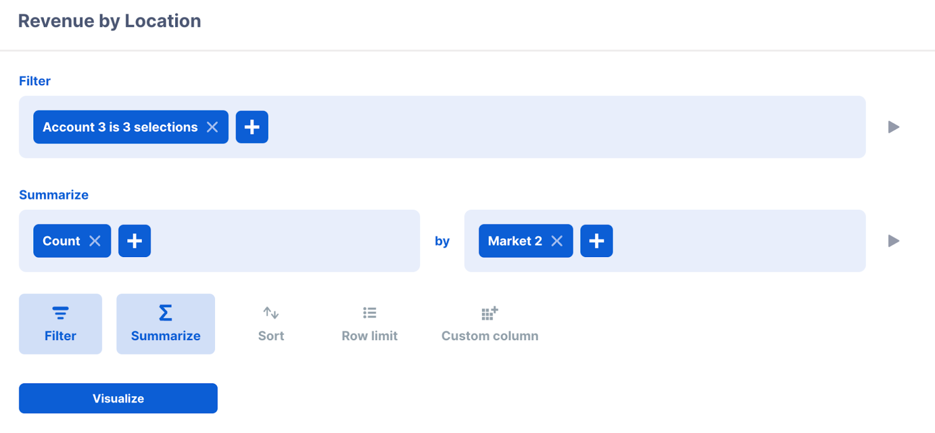Open the Account 3 is 3 selections filter

point(120,127)
